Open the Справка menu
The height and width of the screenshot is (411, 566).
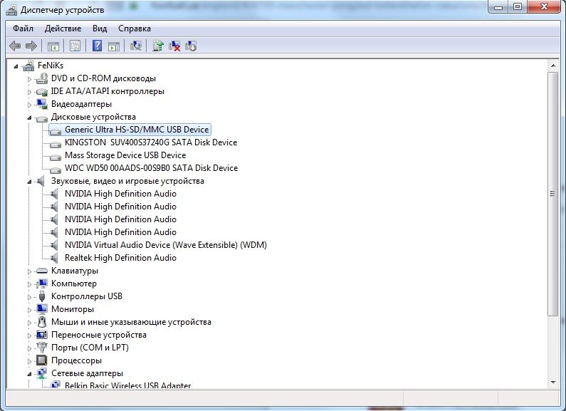click(x=135, y=28)
